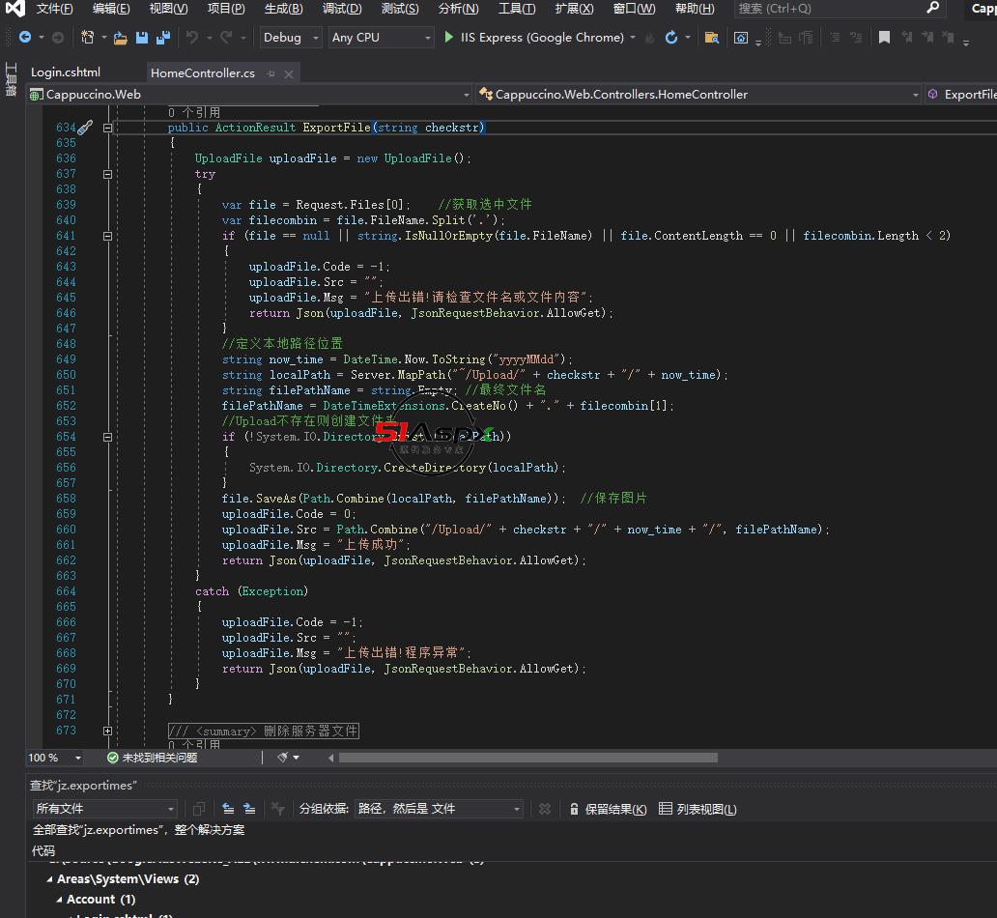Open the 帮助(H) menu
Screen dimensions: 997x918
695,9
